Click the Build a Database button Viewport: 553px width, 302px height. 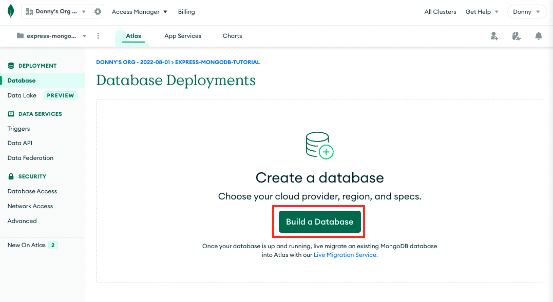pos(319,222)
